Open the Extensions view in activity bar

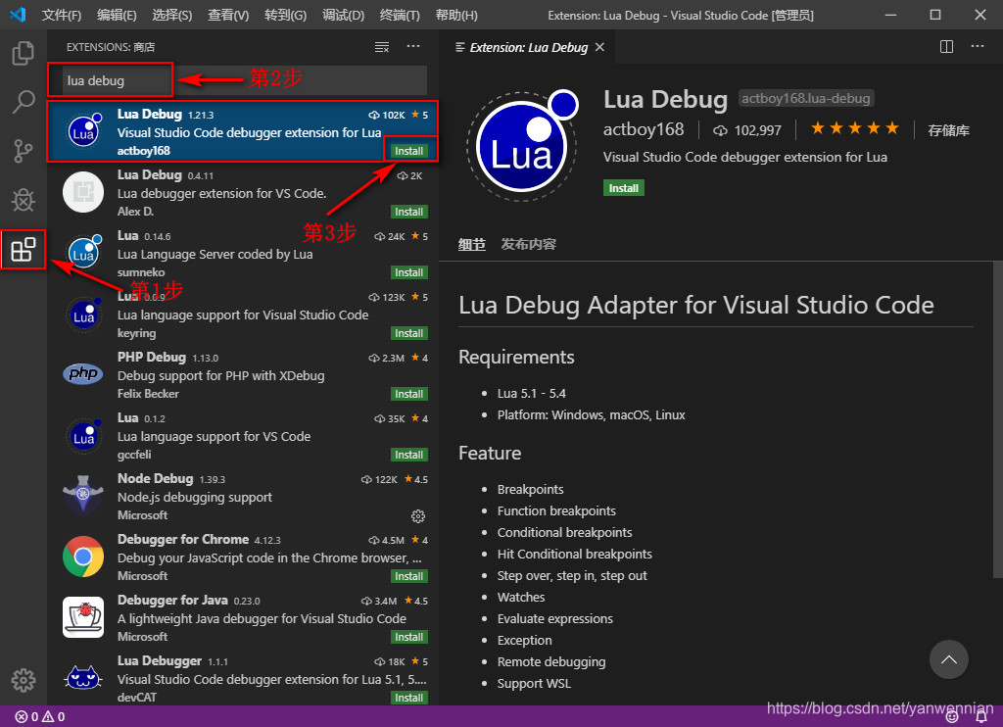24,249
